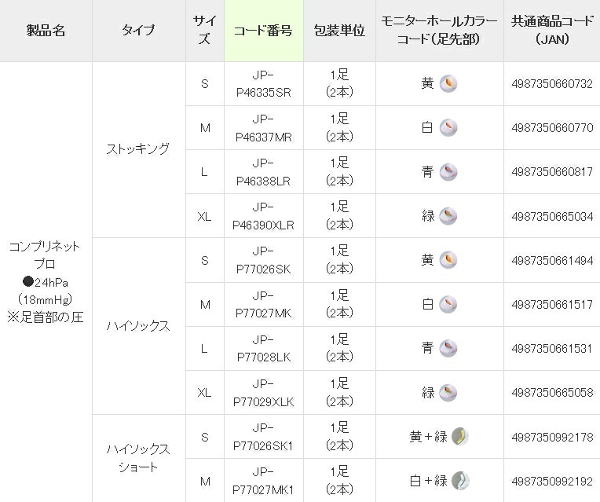Image resolution: width=600 pixels, height=502 pixels.
Task: Click the ハイソックス ショート type cell
Action: pos(138,458)
